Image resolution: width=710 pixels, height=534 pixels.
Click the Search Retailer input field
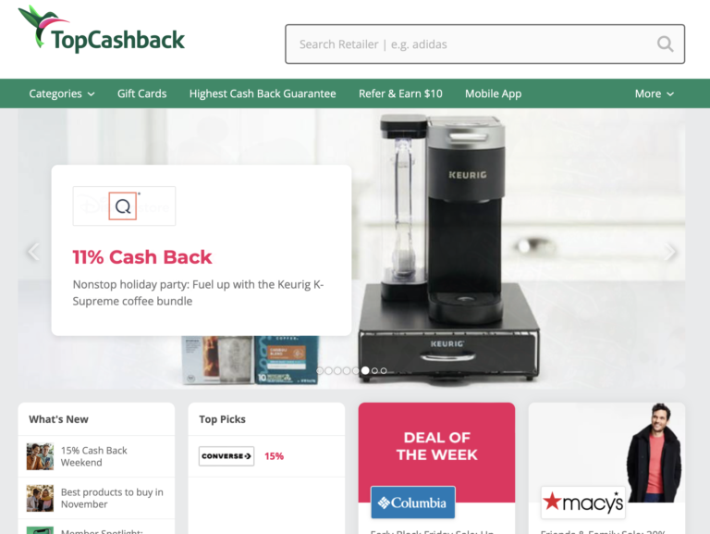485,44
